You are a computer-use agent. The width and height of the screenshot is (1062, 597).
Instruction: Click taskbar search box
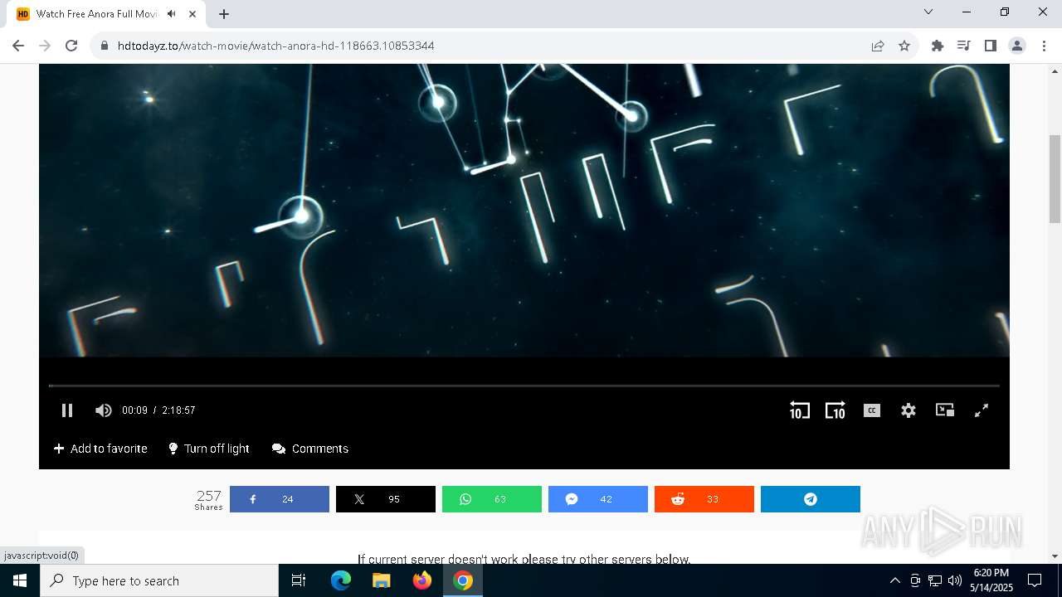[159, 580]
